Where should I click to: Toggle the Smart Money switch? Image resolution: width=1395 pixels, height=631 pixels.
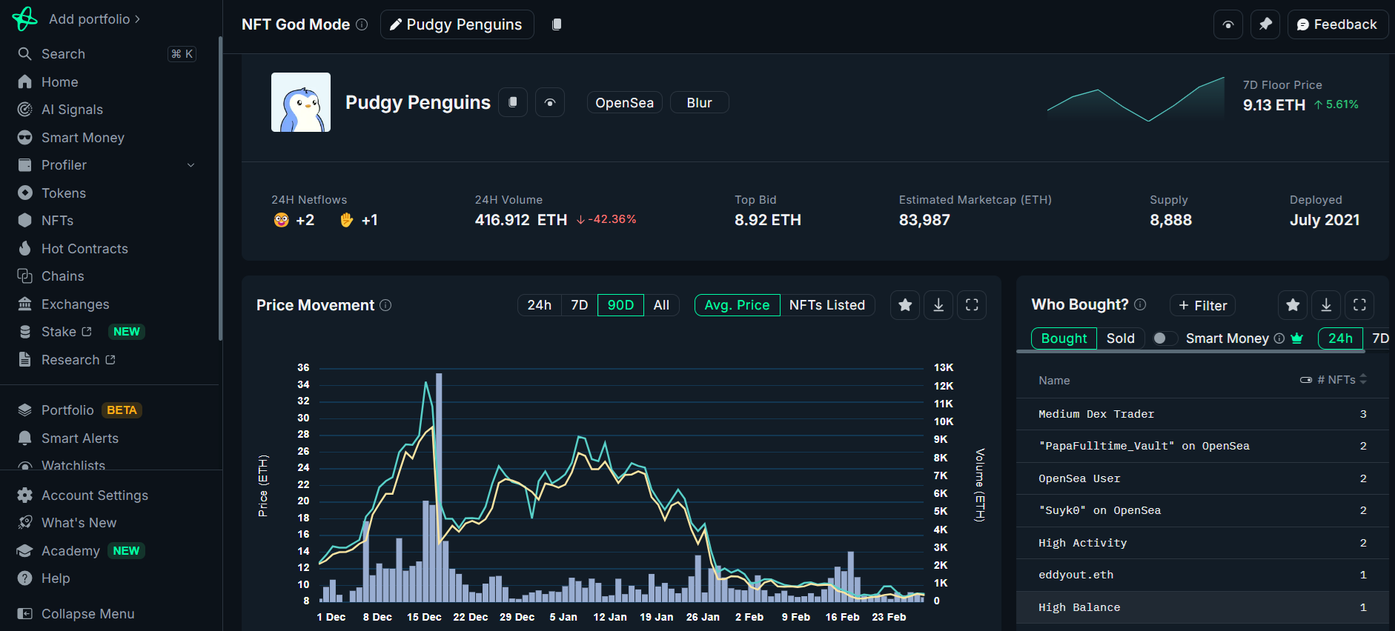pos(1164,338)
